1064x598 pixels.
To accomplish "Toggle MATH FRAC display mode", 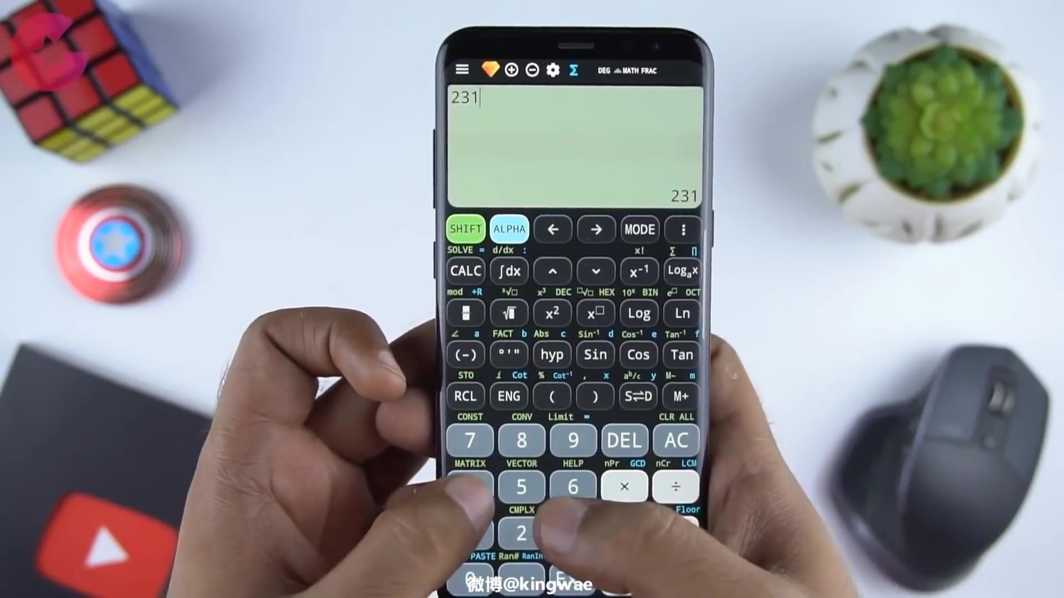I will coord(637,70).
